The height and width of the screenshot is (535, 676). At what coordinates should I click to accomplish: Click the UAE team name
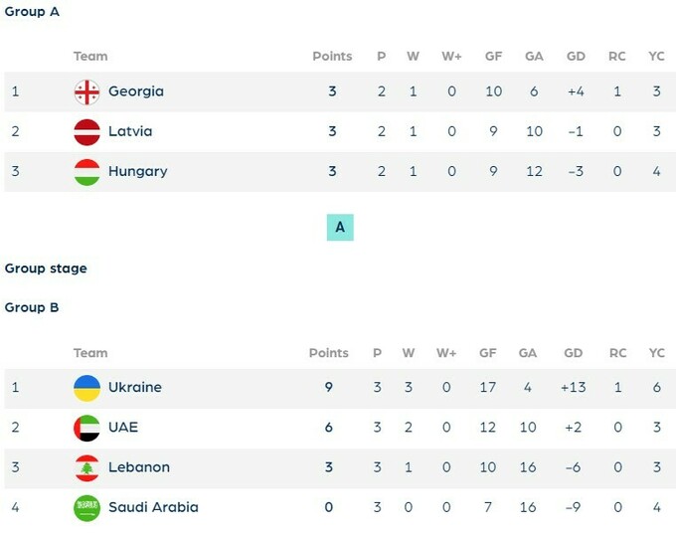click(123, 428)
